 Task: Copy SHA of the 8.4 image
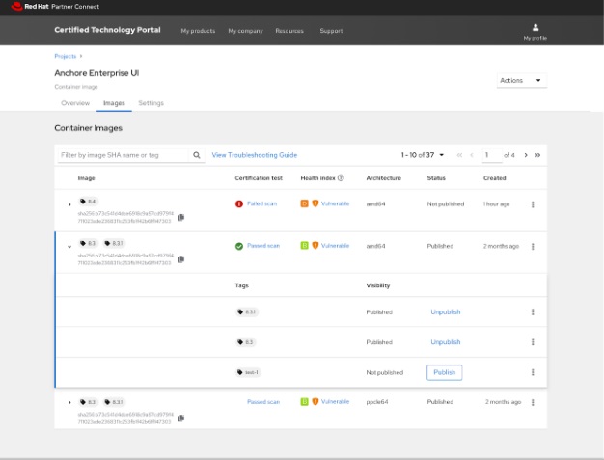181,218
